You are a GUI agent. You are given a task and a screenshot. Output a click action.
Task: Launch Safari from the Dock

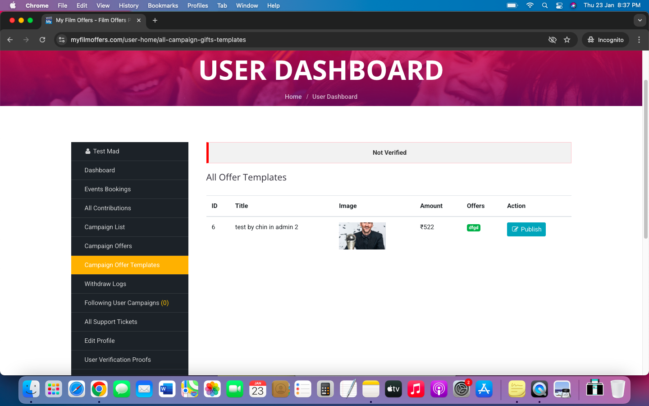[x=76, y=389]
